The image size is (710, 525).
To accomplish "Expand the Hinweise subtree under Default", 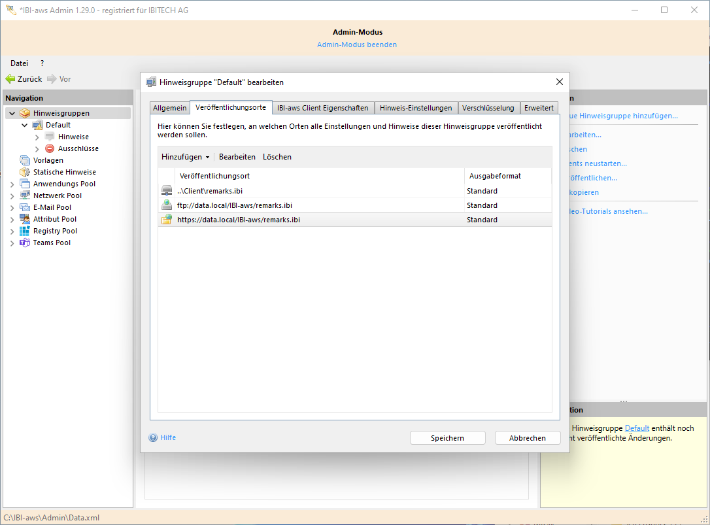I will coord(37,137).
